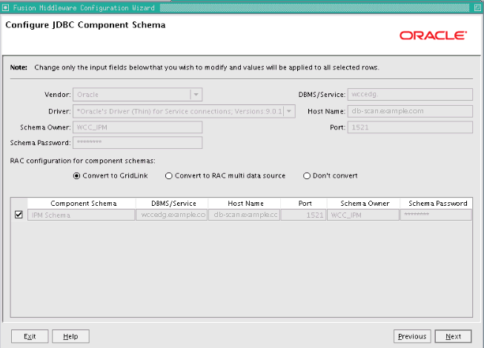This screenshot has width=484, height=348.
Task: Focus the Schema Owner input field
Action: 138,127
